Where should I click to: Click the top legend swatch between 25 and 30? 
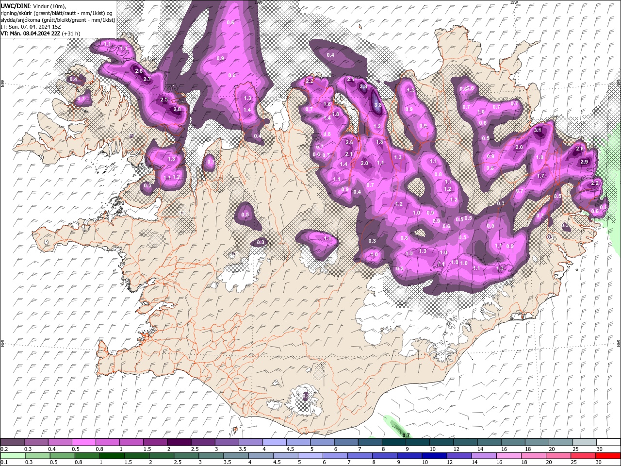pos(585,442)
